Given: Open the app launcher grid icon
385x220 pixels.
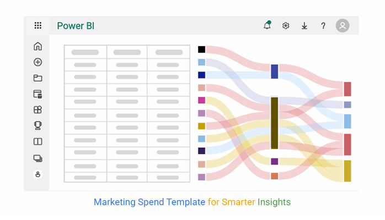Looking at the screenshot, I should tap(38, 25).
